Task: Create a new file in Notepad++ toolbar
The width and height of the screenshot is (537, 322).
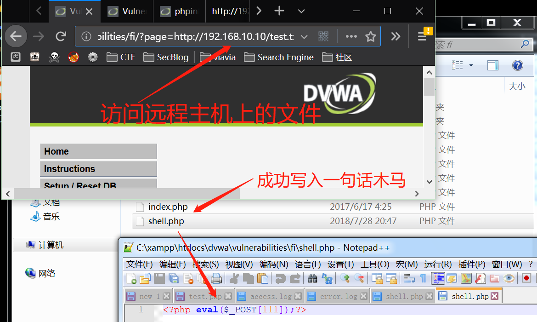Action: pyautogui.click(x=131, y=278)
